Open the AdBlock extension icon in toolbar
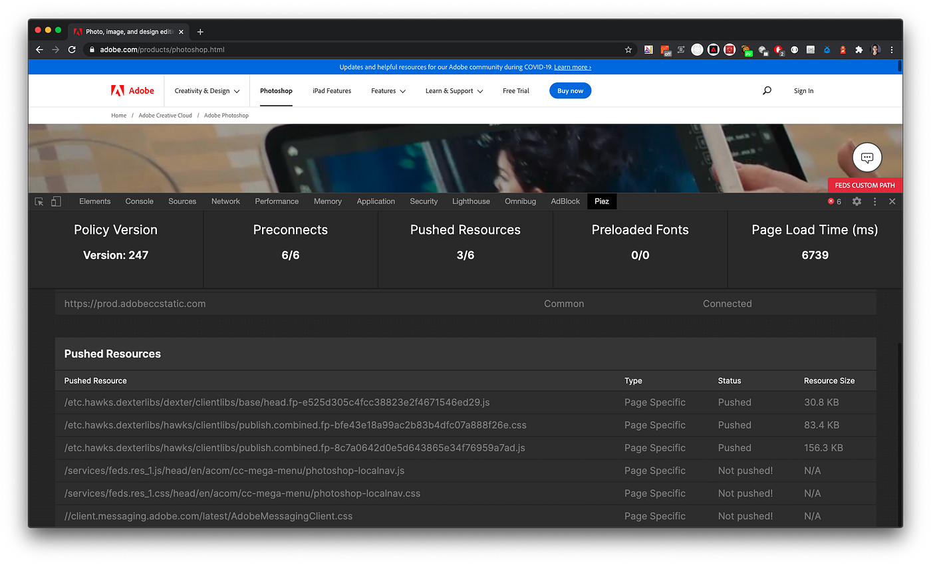This screenshot has width=931, height=565. coord(777,49)
